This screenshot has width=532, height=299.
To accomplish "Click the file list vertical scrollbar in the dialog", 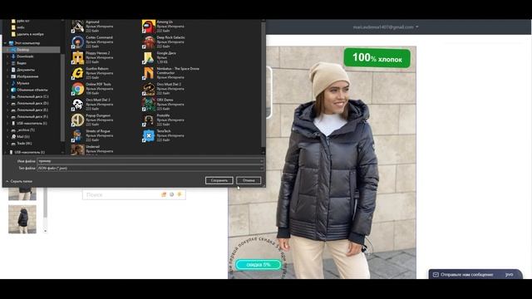I will (264, 85).
